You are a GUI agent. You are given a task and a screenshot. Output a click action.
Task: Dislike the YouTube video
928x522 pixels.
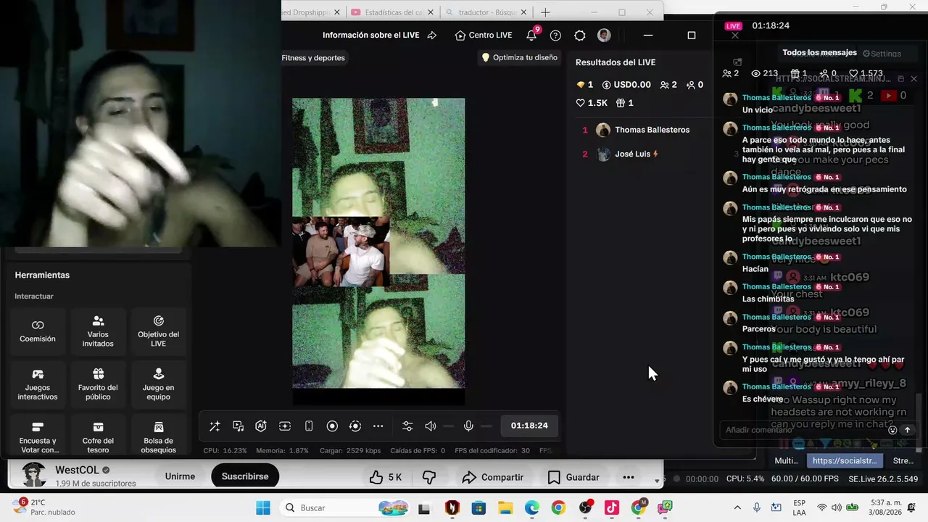pos(429,477)
